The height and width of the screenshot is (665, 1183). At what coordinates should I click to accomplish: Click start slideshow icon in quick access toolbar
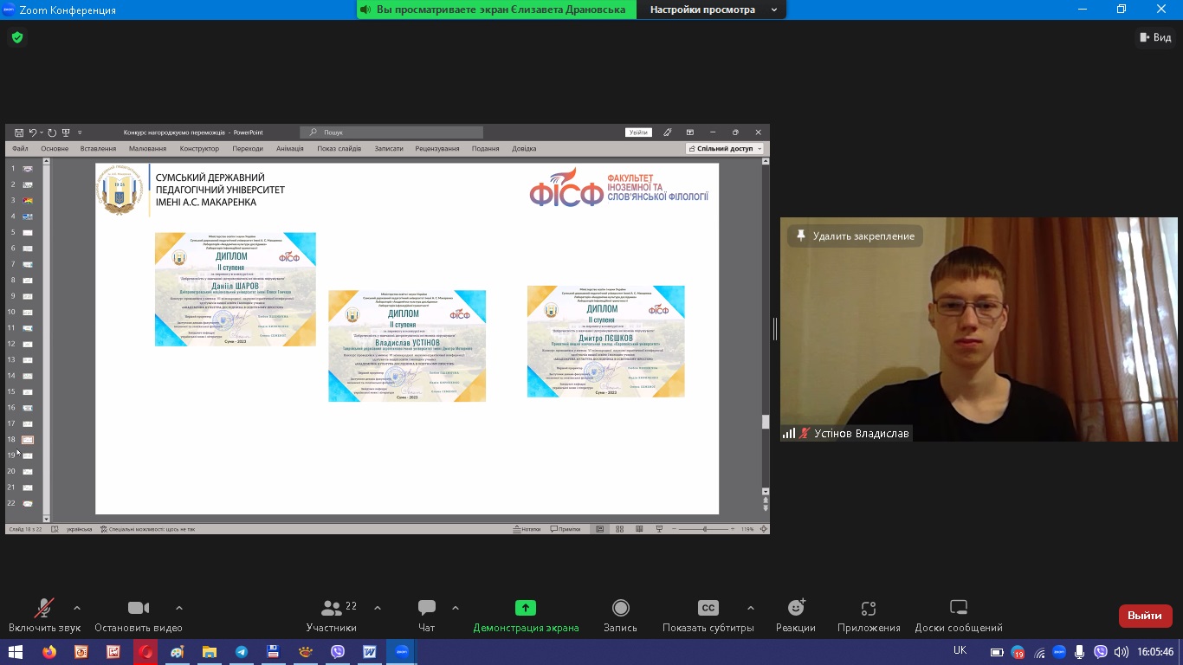[66, 132]
